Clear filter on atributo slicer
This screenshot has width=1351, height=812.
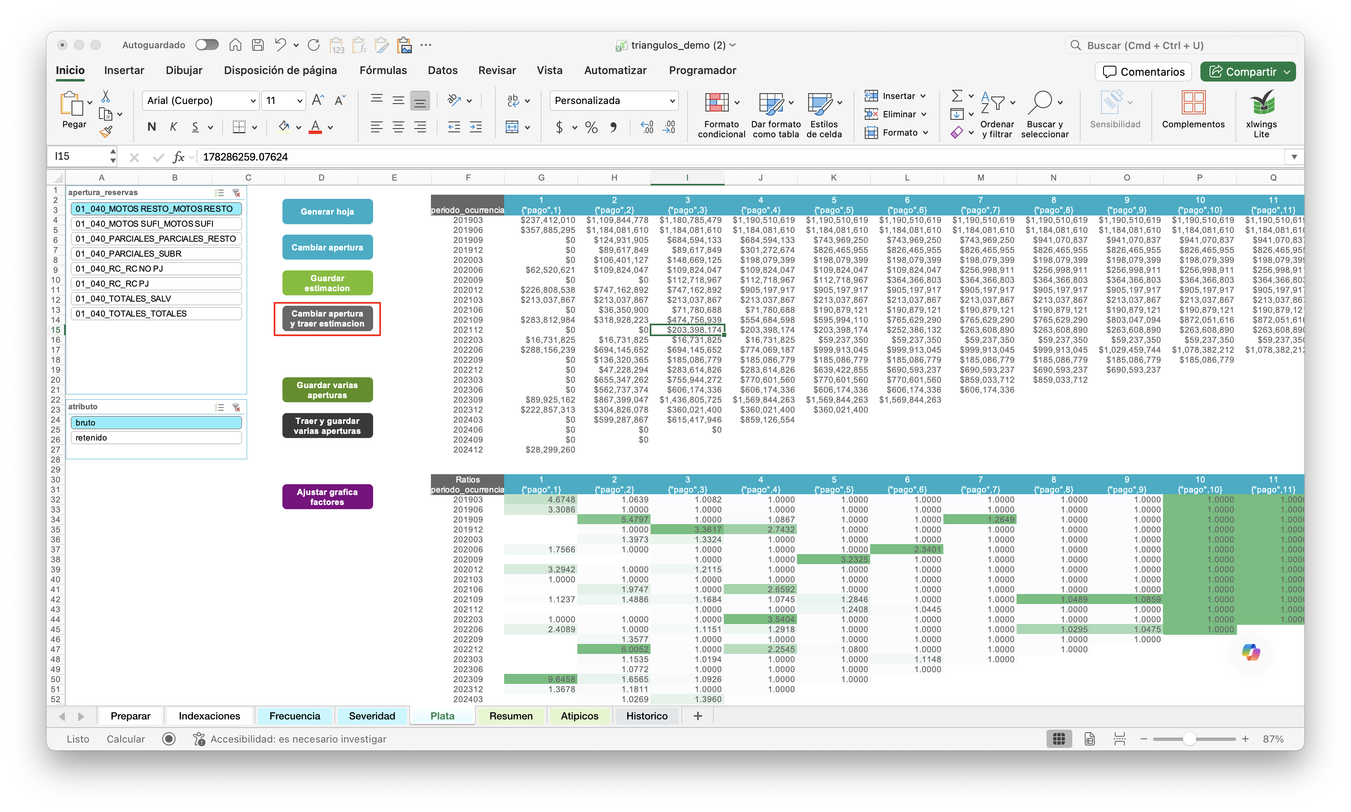click(236, 407)
